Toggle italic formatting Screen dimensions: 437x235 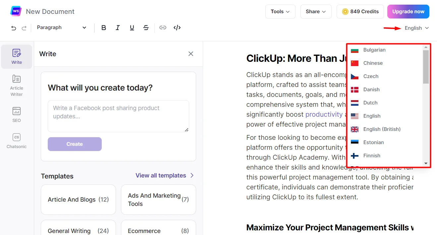coord(118,28)
